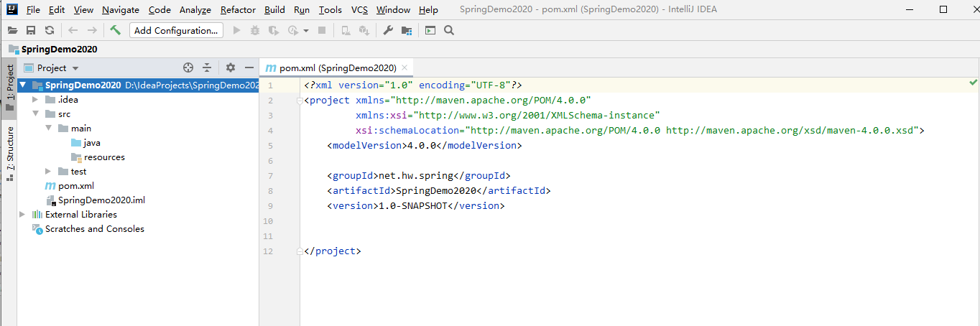The image size is (980, 326).
Task: Close the pom.xml editor tab
Action: tap(405, 67)
